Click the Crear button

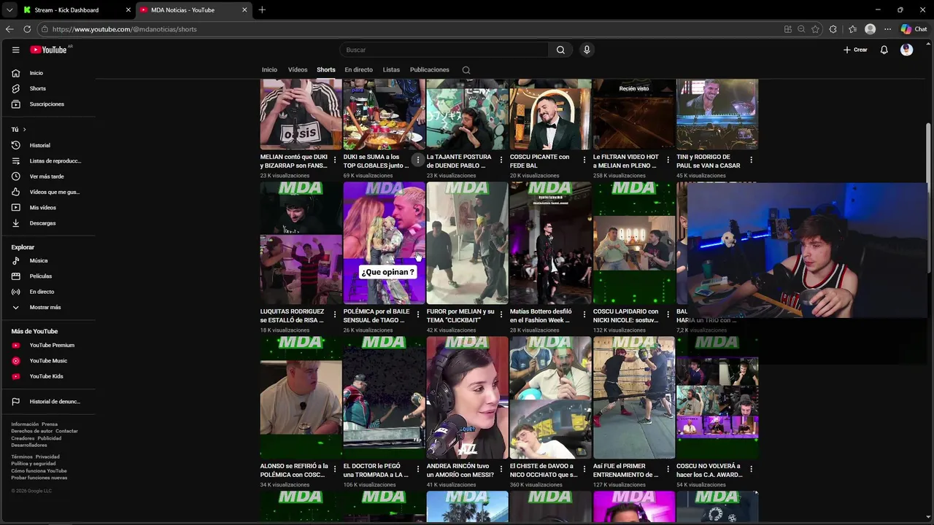[855, 50]
